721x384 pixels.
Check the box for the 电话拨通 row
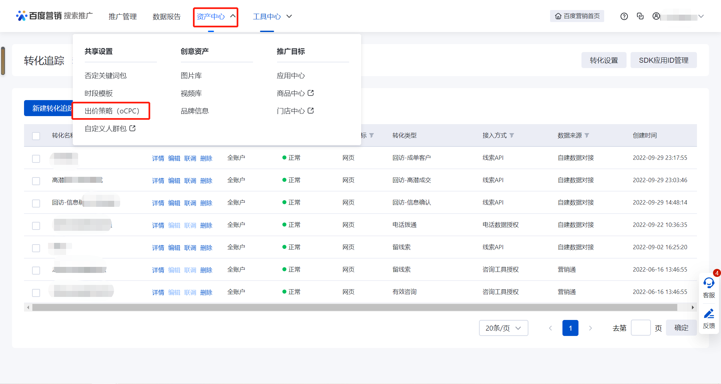[36, 226]
